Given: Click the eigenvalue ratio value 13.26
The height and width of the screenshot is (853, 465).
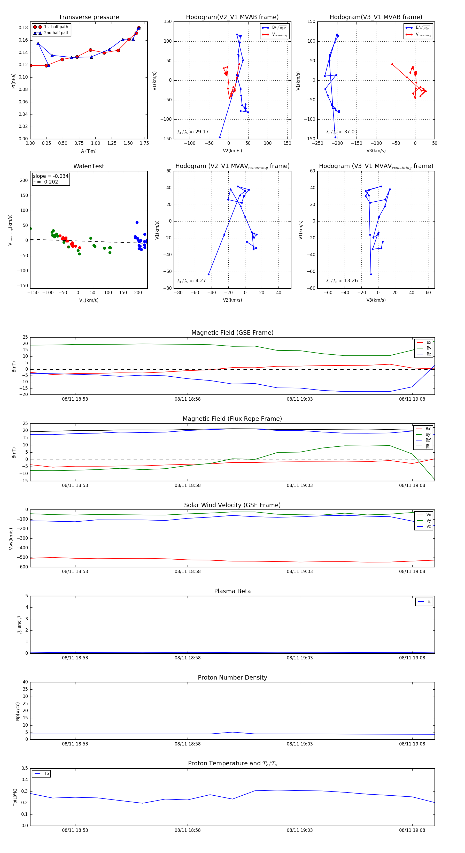Looking at the screenshot, I should (x=351, y=281).
